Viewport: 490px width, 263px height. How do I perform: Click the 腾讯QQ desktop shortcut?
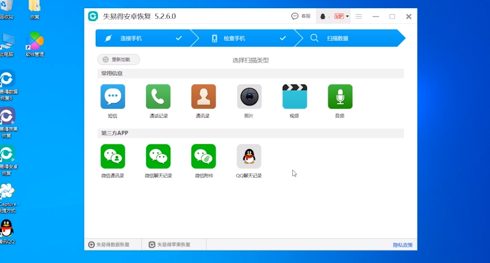(x=7, y=232)
